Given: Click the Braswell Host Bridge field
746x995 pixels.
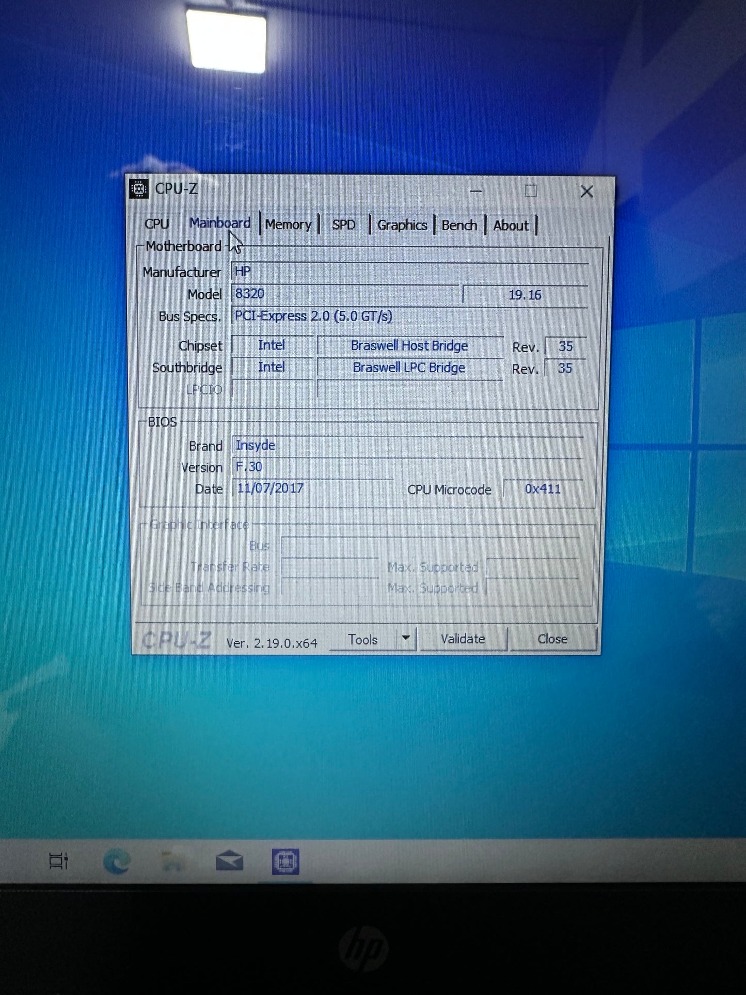Looking at the screenshot, I should pyautogui.click(x=410, y=346).
